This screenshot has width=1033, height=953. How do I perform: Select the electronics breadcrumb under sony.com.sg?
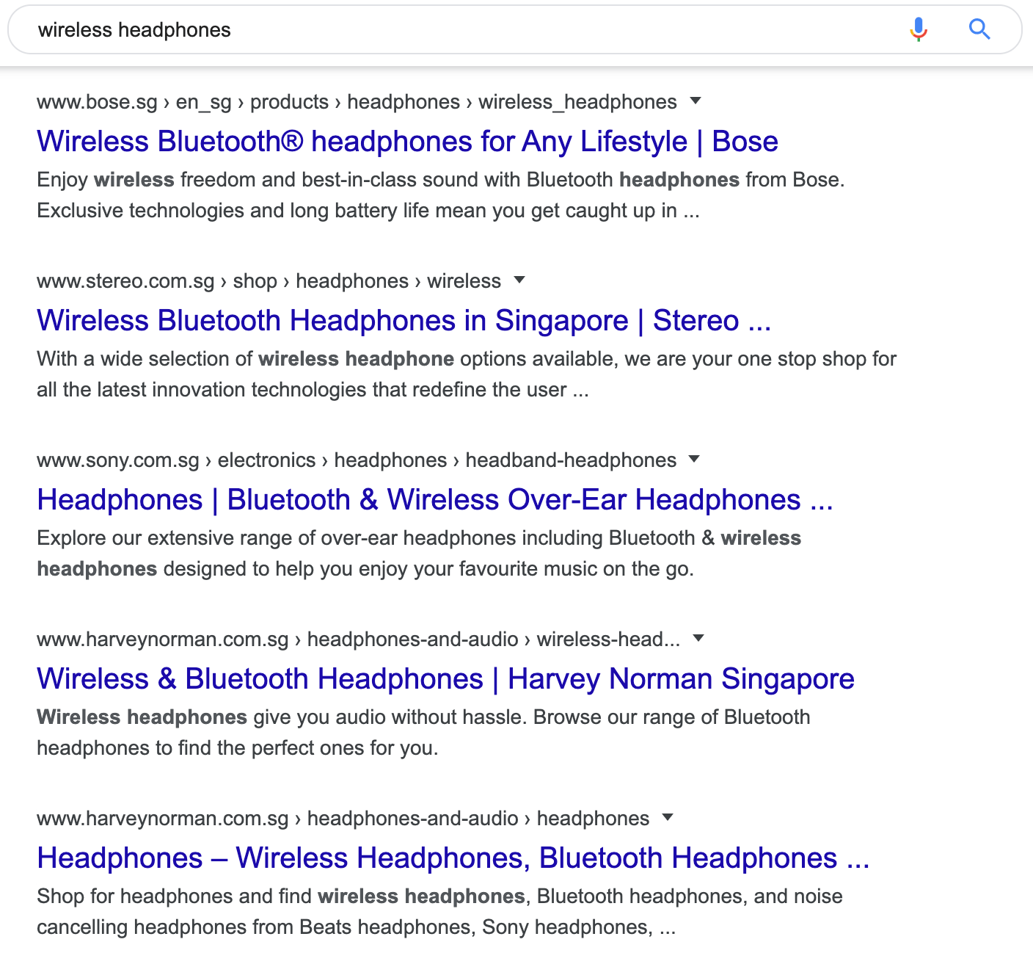click(x=268, y=460)
